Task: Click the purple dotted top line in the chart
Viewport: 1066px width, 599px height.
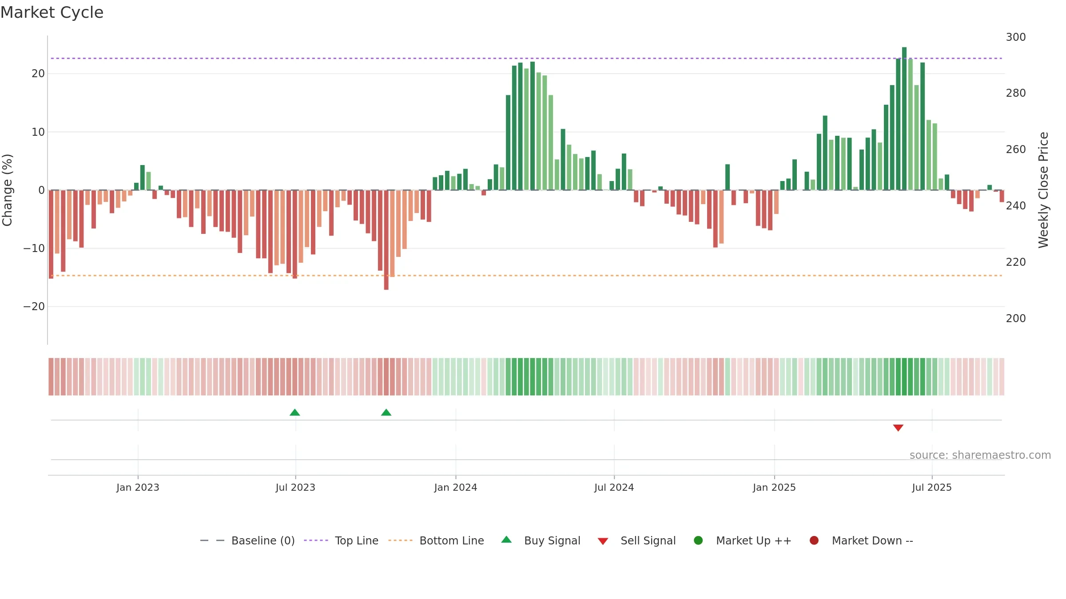Action: [x=526, y=58]
